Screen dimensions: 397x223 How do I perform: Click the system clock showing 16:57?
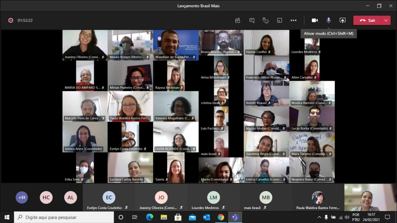point(372,217)
